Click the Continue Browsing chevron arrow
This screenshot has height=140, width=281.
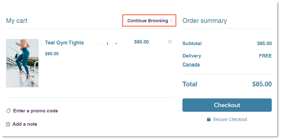coord(171,21)
